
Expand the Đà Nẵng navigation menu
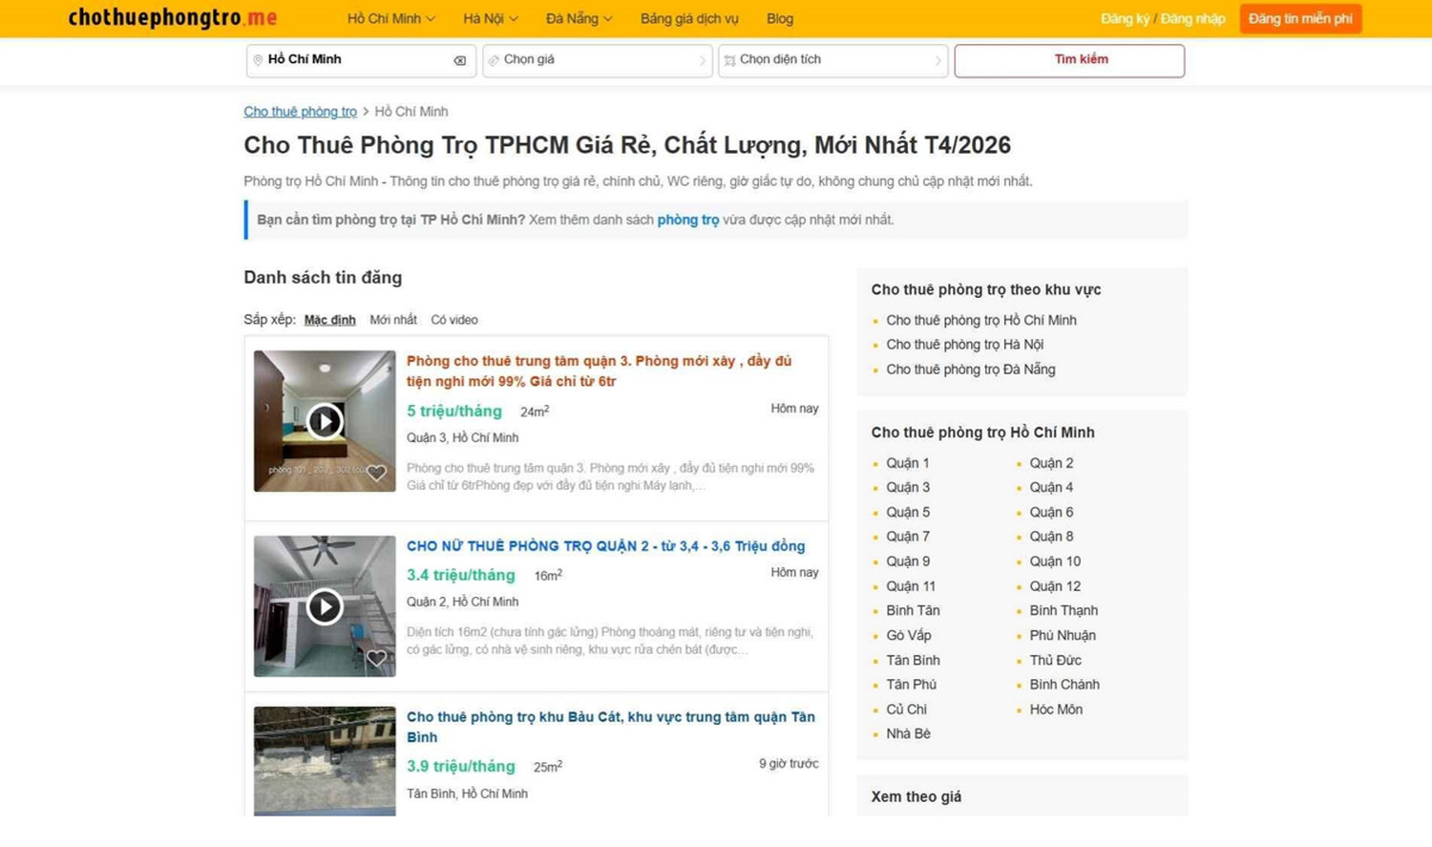579,19
